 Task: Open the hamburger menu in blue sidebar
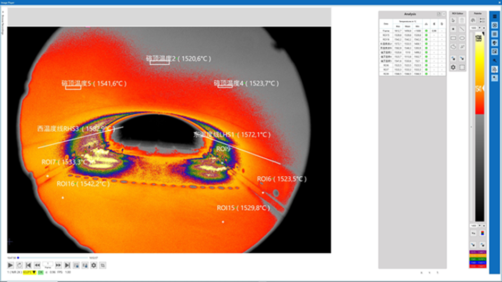pos(495,16)
